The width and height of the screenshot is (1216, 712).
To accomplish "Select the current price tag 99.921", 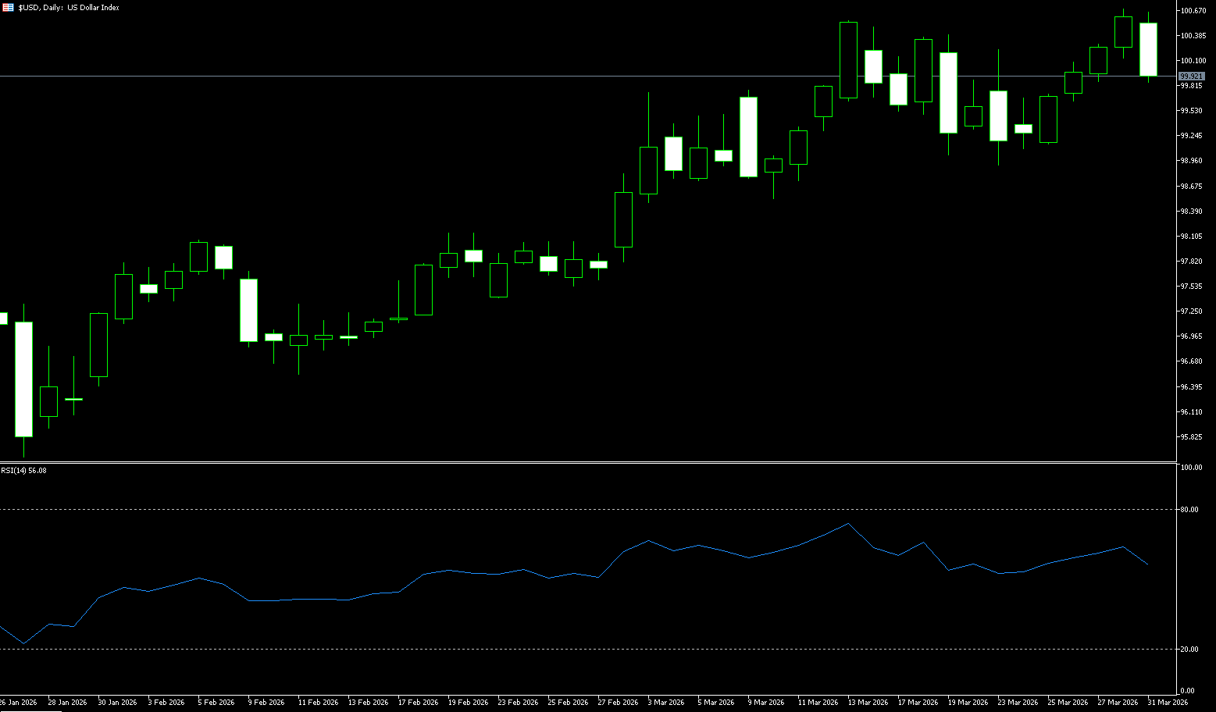I will [1191, 76].
